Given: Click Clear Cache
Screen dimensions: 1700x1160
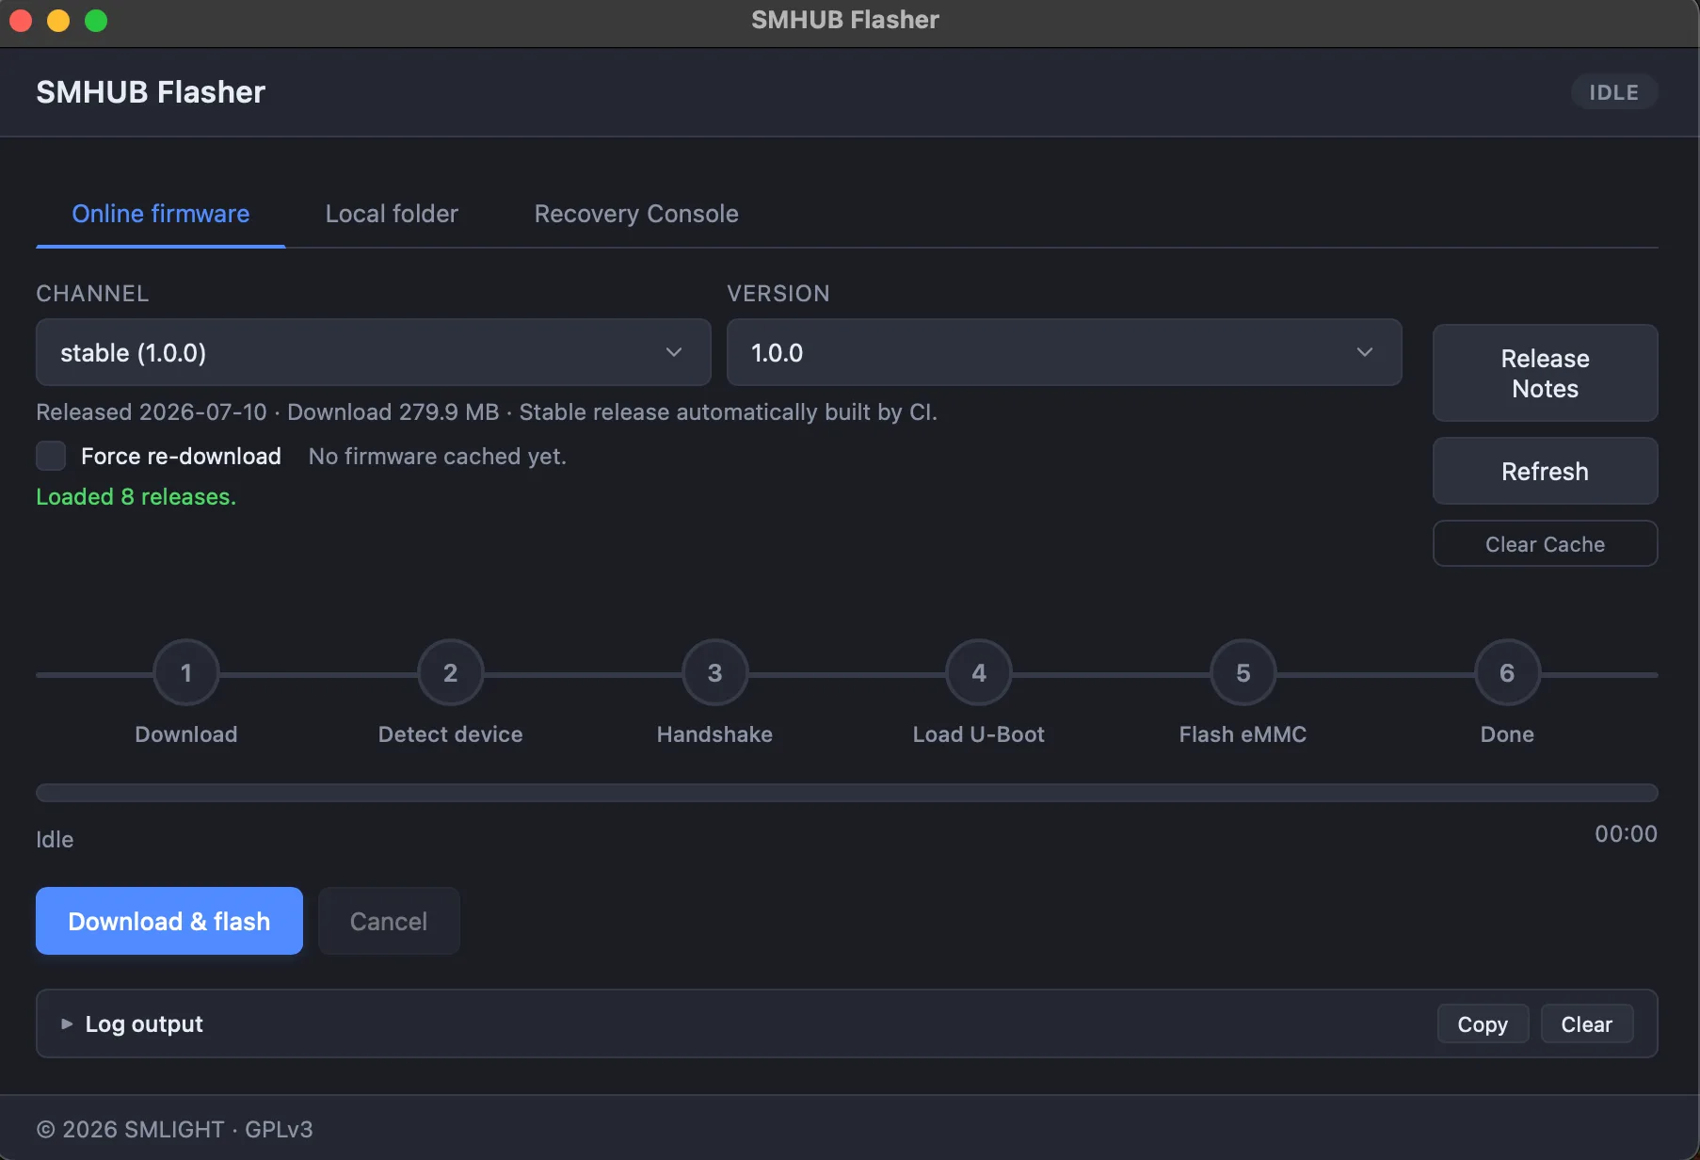Looking at the screenshot, I should pyautogui.click(x=1545, y=544).
